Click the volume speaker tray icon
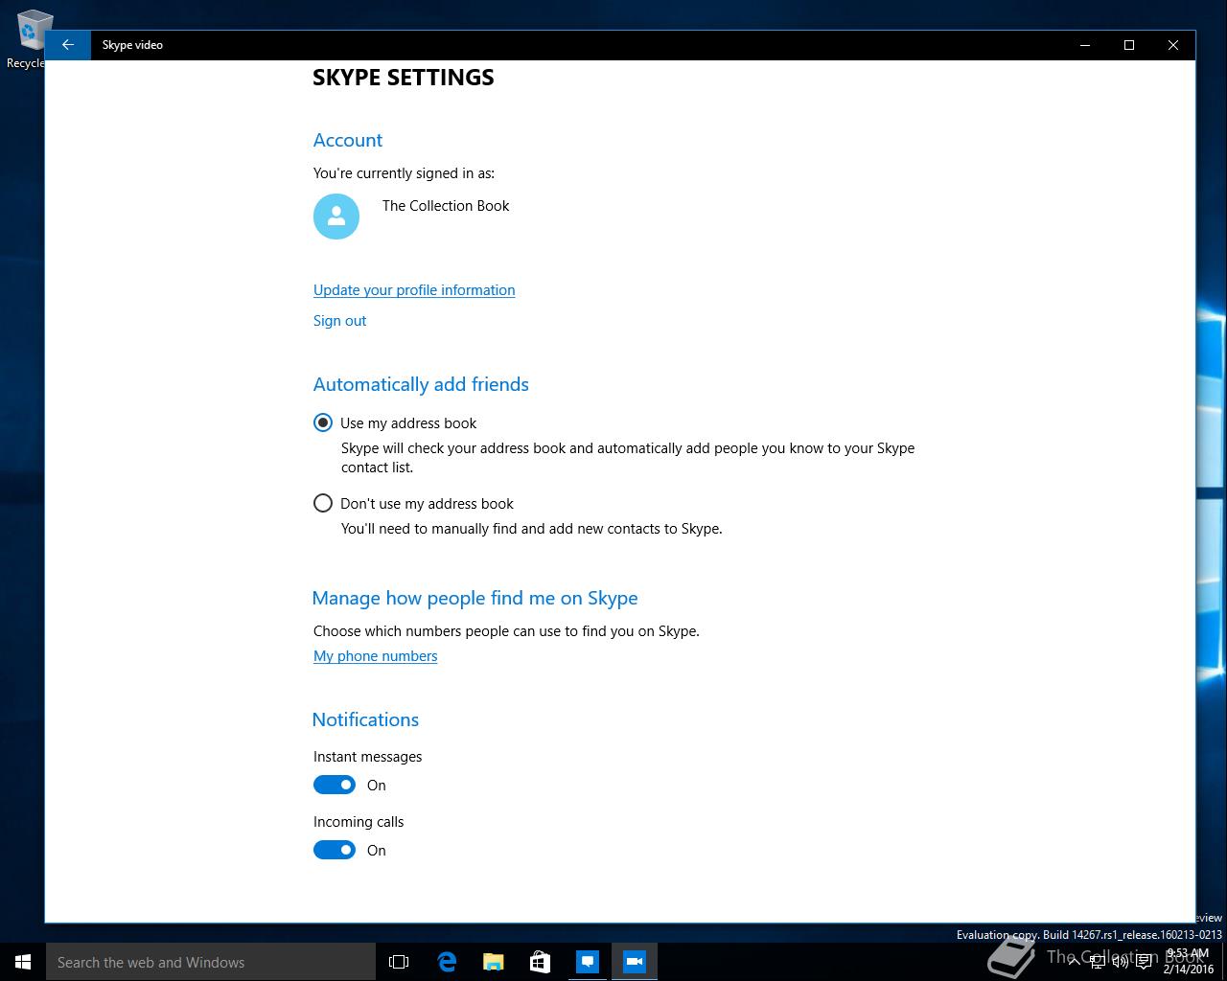Image resolution: width=1227 pixels, height=981 pixels. (1120, 962)
